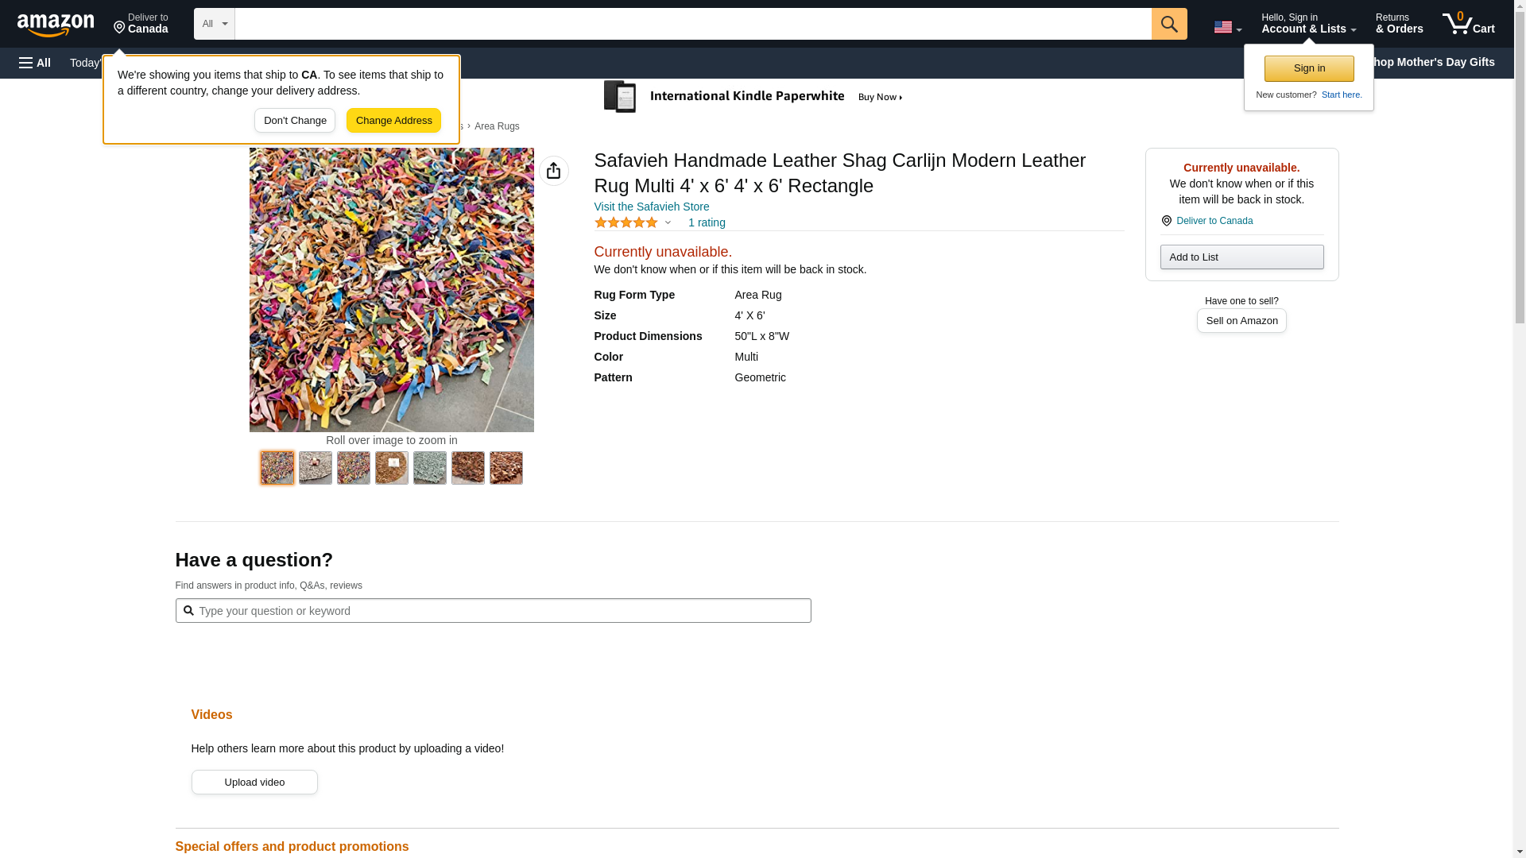
Task: Open the language flag selector dropdown
Action: point(1227,27)
